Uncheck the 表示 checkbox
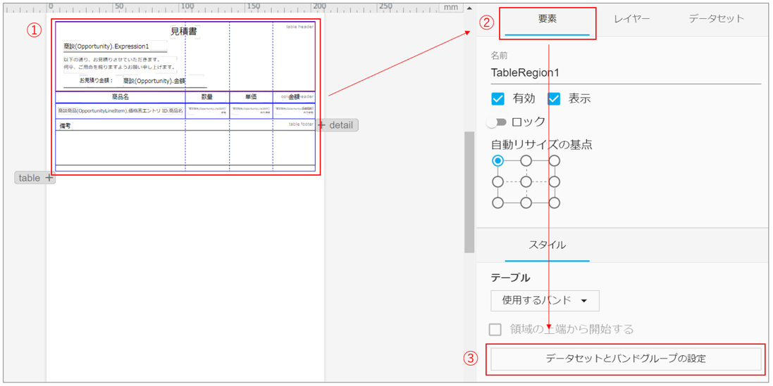Image resolution: width=773 pixels, height=386 pixels. click(x=554, y=98)
